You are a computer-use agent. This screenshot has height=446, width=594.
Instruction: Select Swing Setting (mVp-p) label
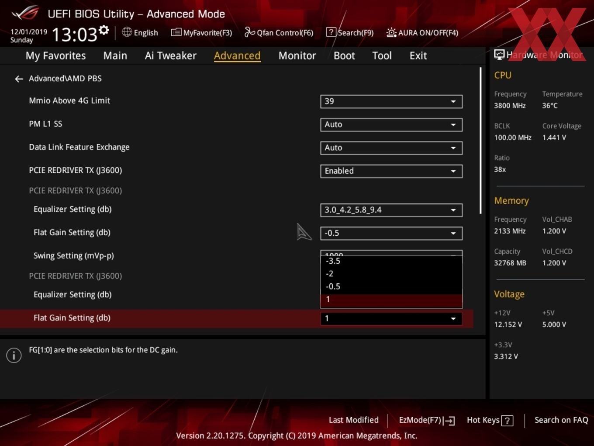click(x=74, y=256)
